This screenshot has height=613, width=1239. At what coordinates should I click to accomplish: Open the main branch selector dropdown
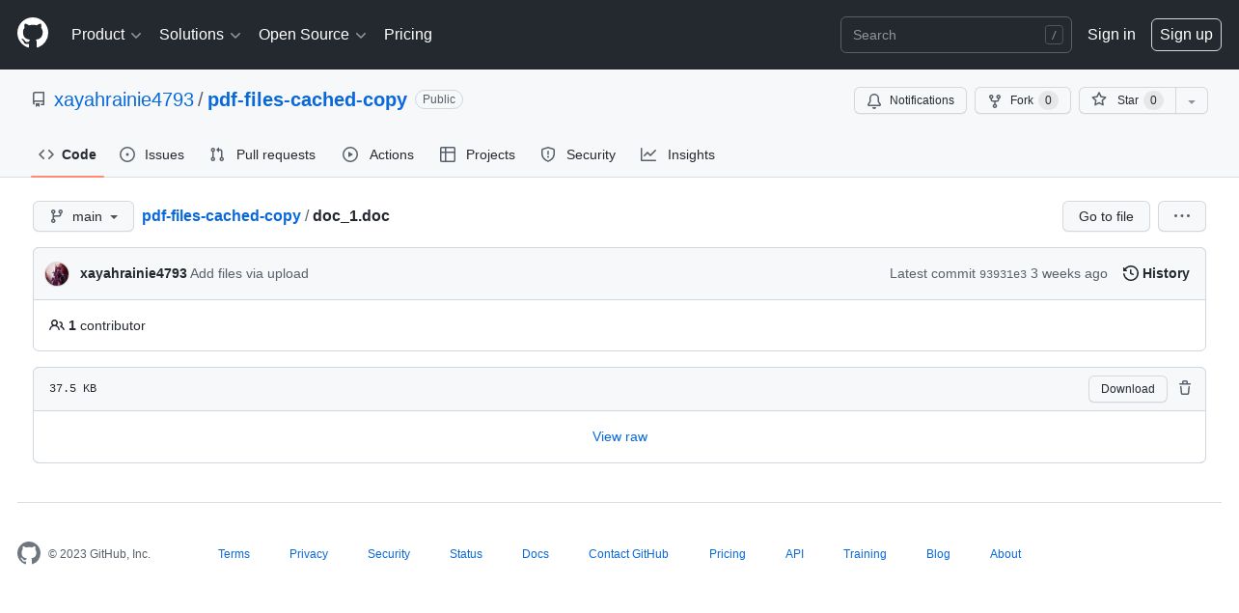coord(83,216)
